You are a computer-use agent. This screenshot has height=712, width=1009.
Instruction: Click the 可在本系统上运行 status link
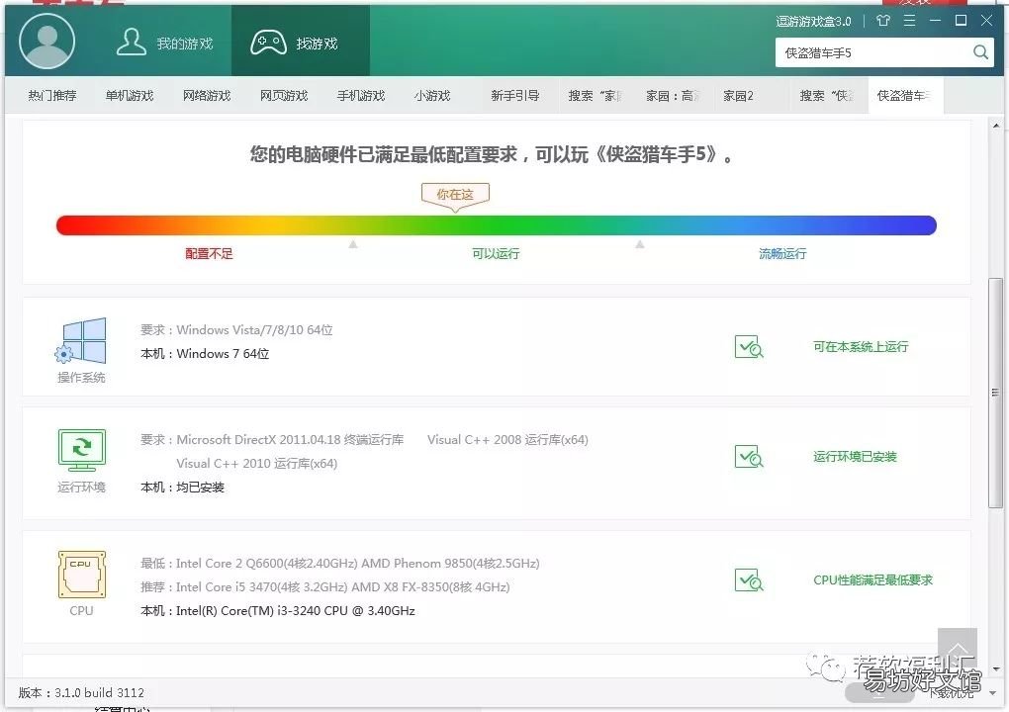pos(861,347)
